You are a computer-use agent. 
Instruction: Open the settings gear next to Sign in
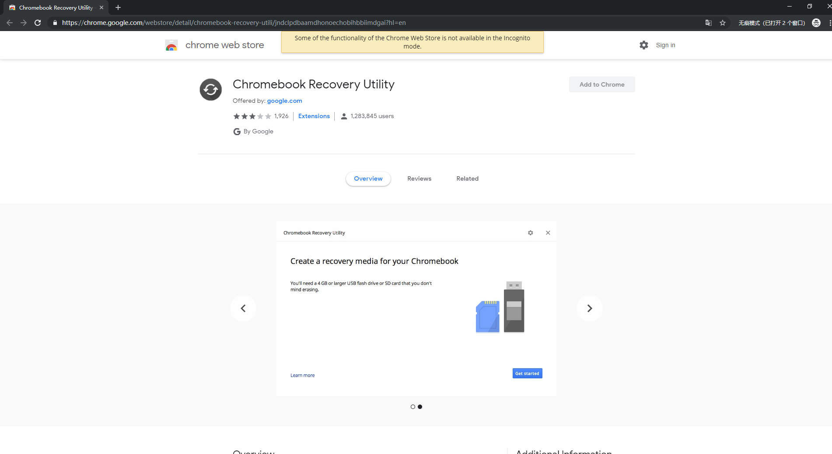point(643,45)
